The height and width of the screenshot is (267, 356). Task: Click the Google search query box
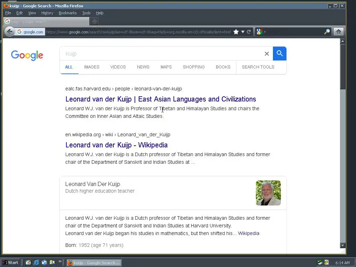pyautogui.click(x=162, y=54)
